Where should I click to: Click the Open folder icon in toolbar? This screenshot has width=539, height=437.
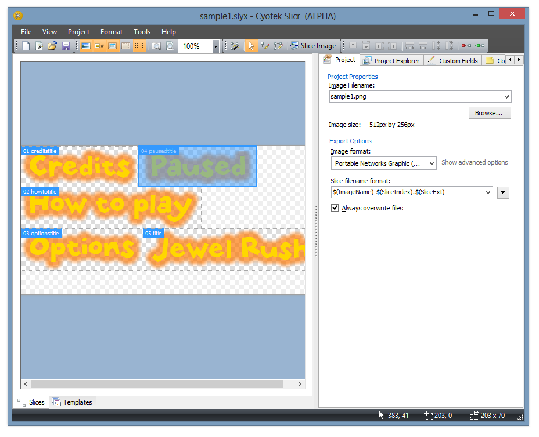tap(52, 46)
